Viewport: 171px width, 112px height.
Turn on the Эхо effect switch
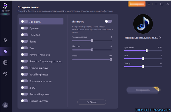(25, 48)
